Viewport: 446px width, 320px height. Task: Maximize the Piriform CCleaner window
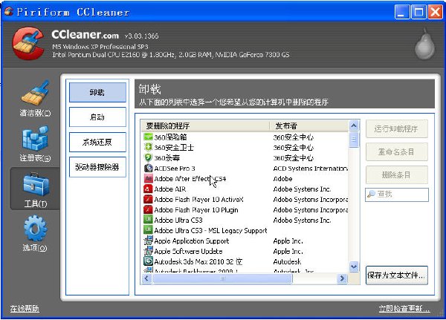tap(418, 12)
